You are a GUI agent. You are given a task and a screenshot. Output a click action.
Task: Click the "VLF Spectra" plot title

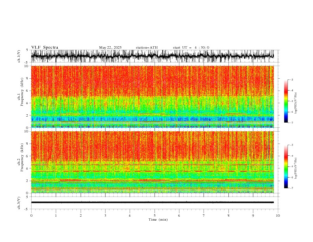(x=45, y=47)
